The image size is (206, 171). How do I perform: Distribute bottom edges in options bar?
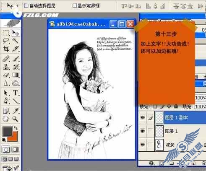point(190,6)
